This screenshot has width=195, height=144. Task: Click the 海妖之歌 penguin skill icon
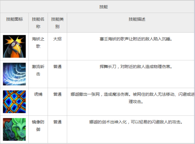click(14, 46)
